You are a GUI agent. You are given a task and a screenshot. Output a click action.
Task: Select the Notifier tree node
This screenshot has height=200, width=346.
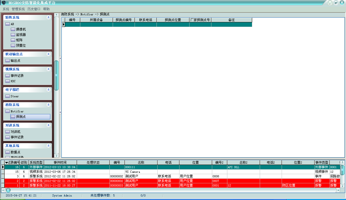tap(17, 111)
